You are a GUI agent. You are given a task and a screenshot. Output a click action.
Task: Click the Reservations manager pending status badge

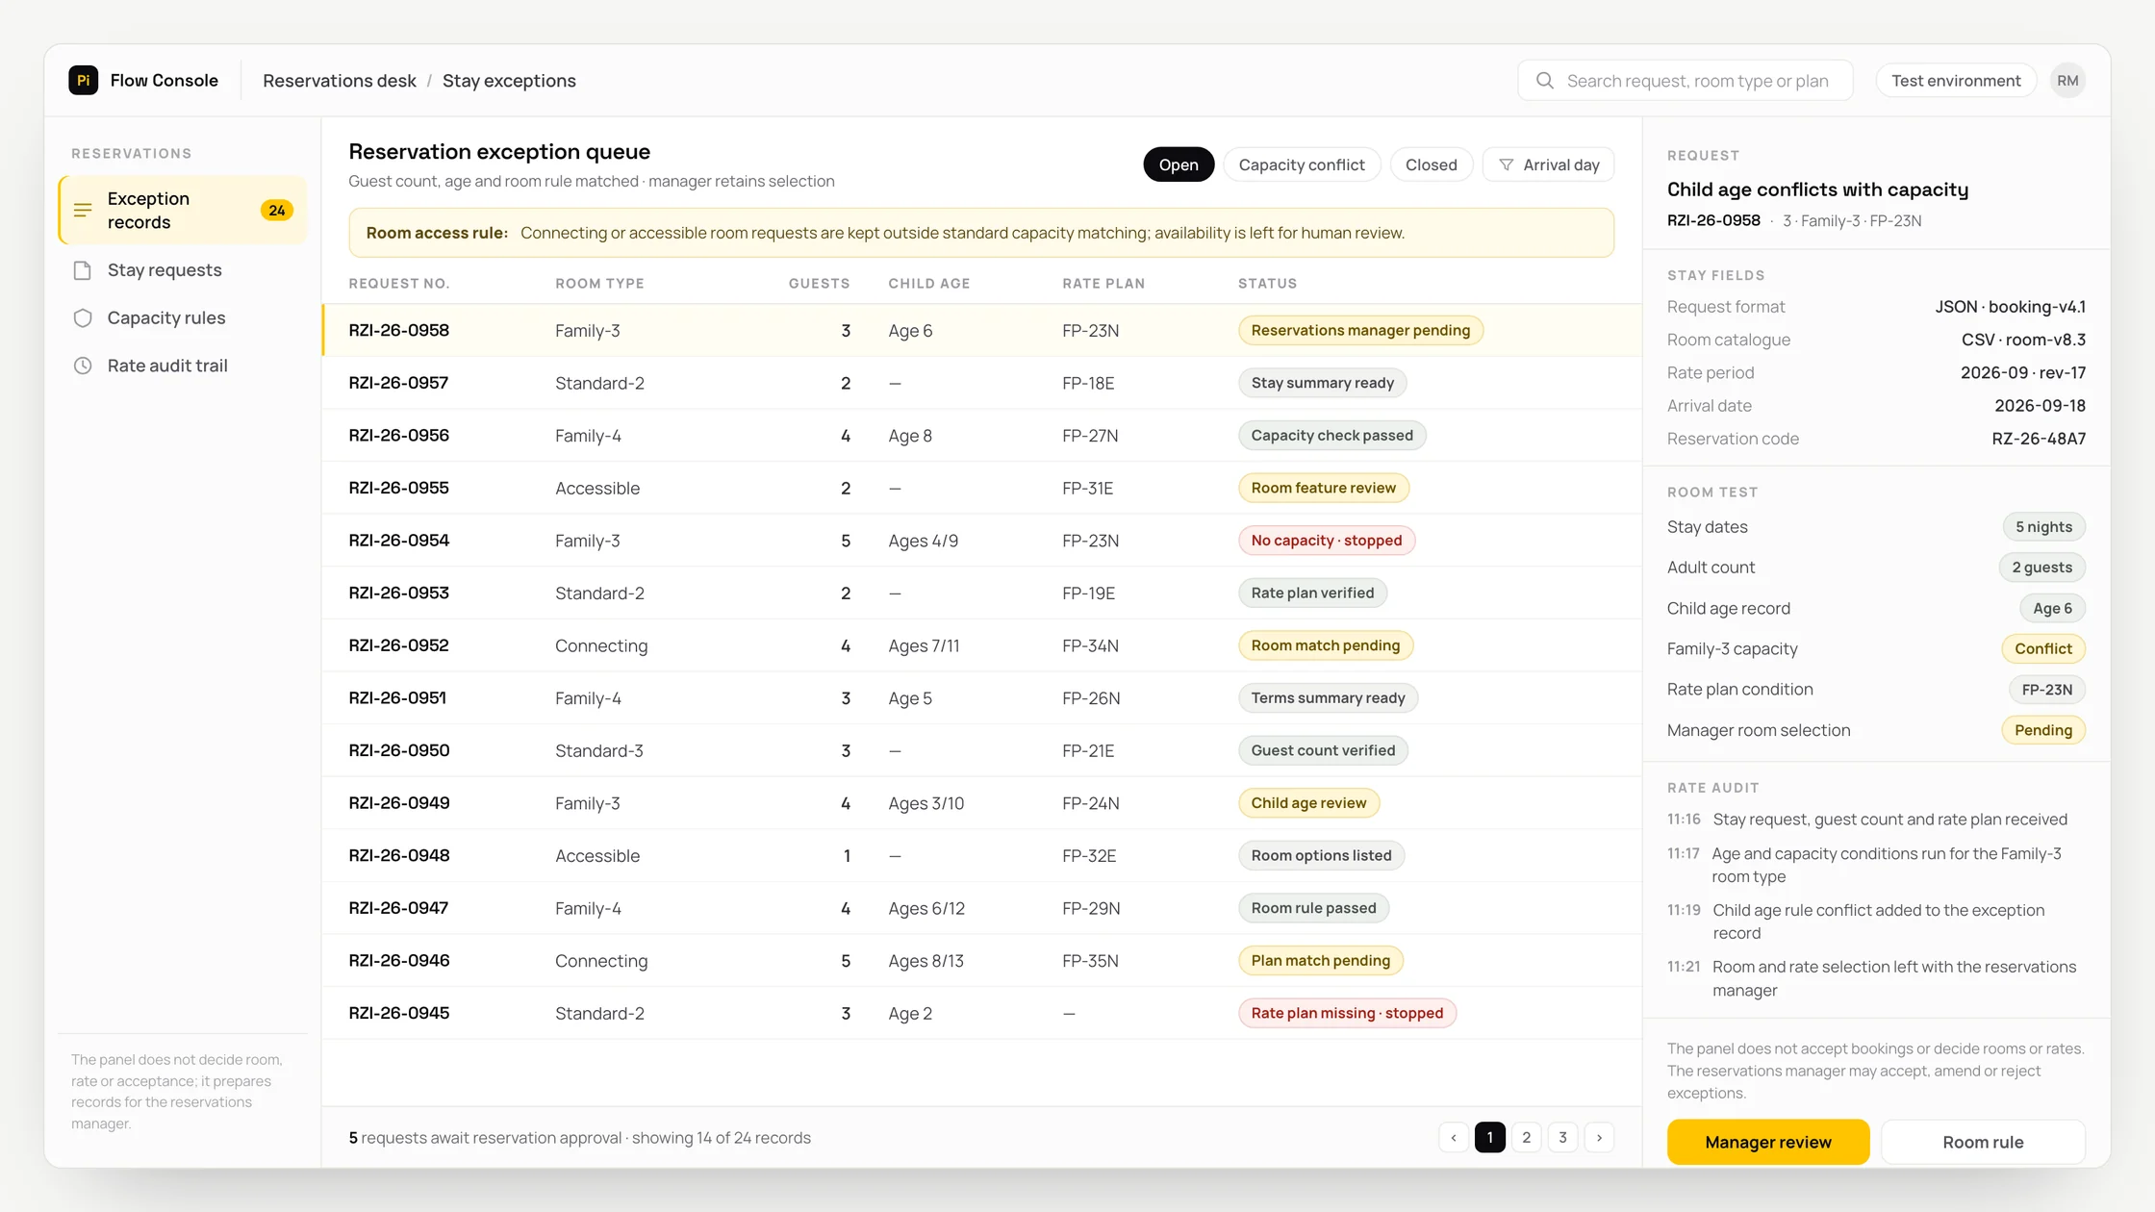pyautogui.click(x=1360, y=331)
